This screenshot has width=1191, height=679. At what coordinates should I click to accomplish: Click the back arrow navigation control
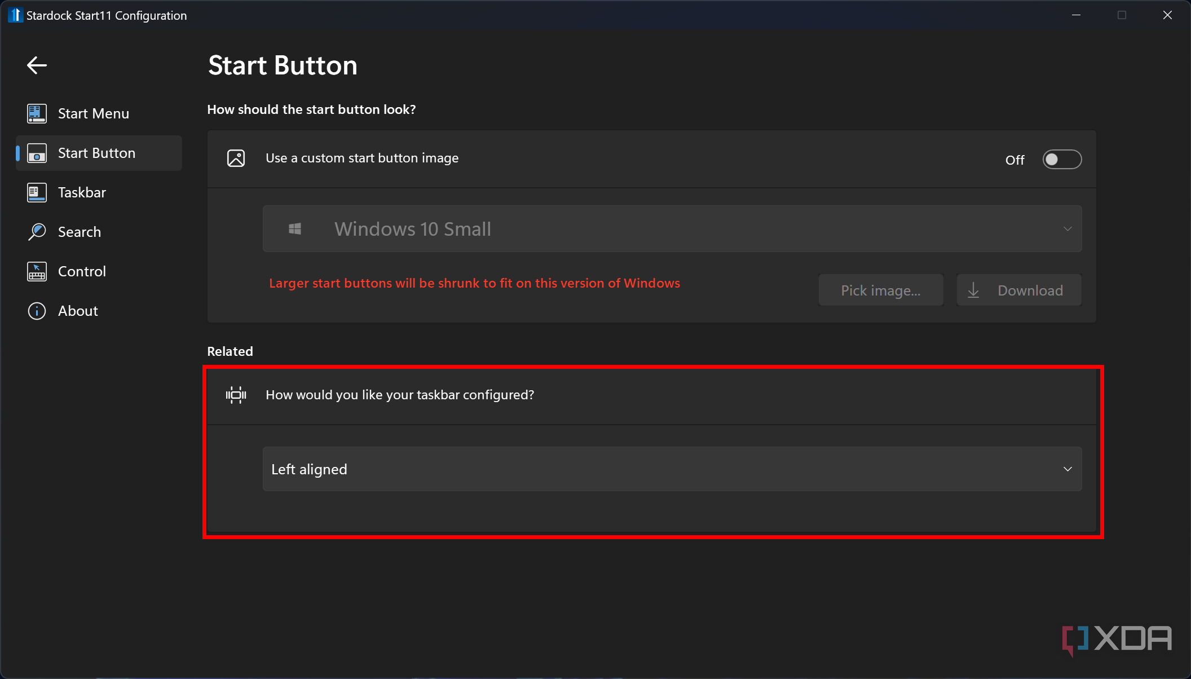[x=36, y=65]
